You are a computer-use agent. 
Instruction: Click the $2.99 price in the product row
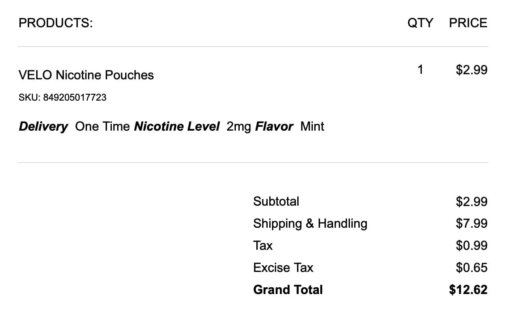pyautogui.click(x=472, y=70)
